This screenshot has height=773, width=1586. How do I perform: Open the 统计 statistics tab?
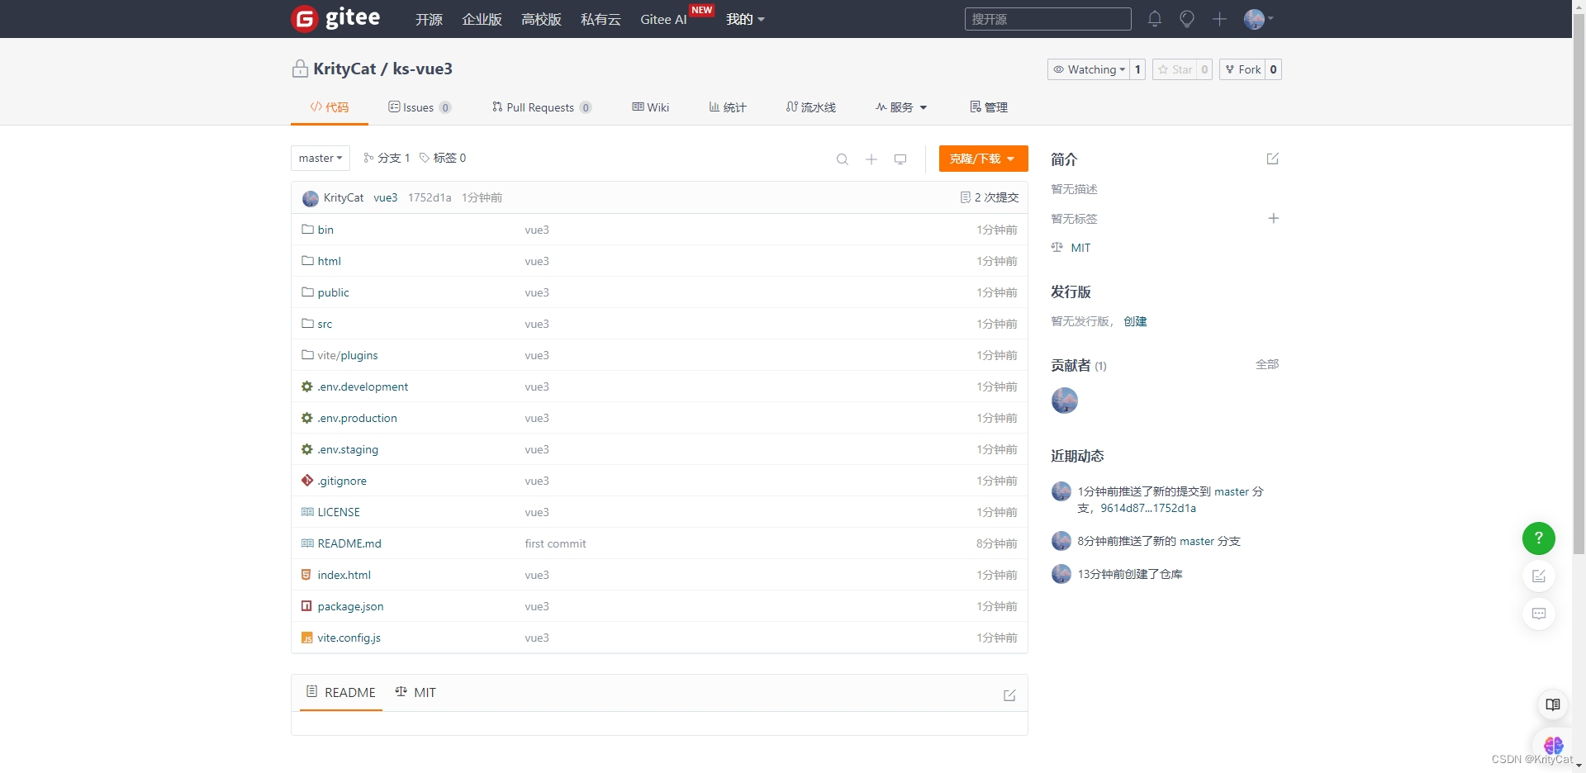tap(728, 107)
